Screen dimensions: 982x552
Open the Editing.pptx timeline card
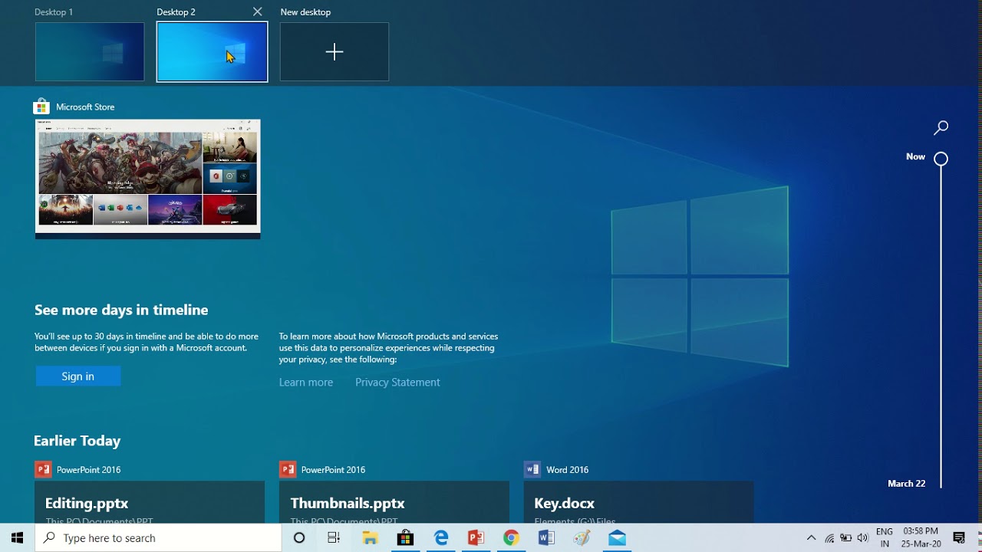(x=150, y=502)
